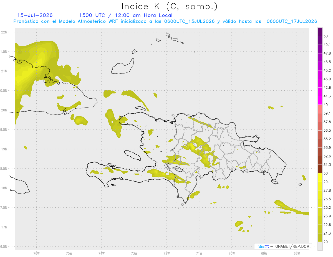Click the 'Pronóstico con el Modelo Atmósferico WRF' line
This screenshot has width=333, height=257.
click(165, 21)
